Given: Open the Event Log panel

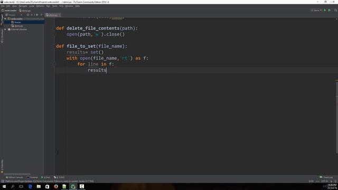Looking at the screenshot, I should pos(326,177).
